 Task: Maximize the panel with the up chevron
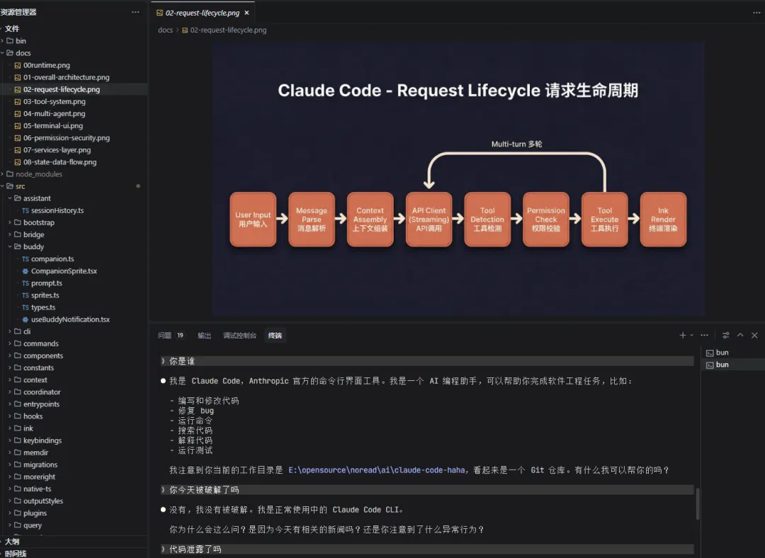pyautogui.click(x=740, y=335)
